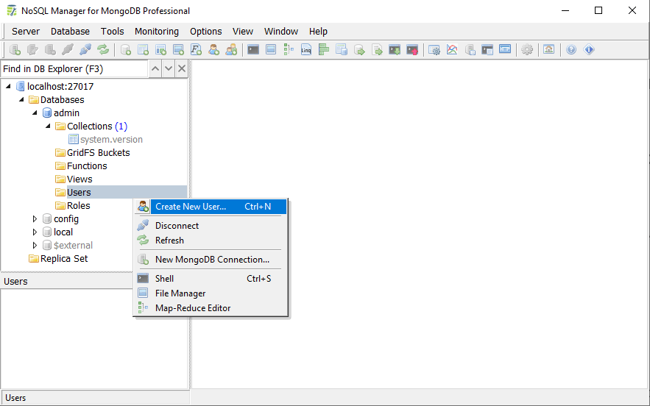Click the HTTP toolbar icon
The height and width of the screenshot is (406, 650).
pos(505,50)
